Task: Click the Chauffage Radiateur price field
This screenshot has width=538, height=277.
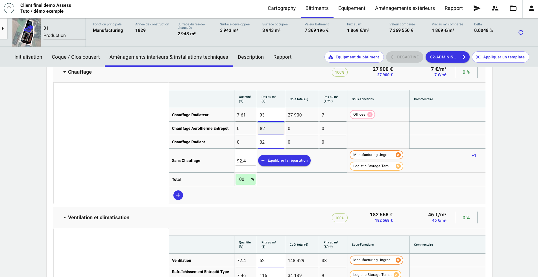Action: click(270, 115)
